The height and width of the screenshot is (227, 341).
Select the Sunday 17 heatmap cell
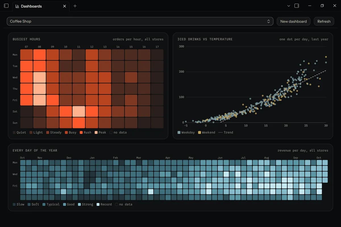[x=157, y=123]
